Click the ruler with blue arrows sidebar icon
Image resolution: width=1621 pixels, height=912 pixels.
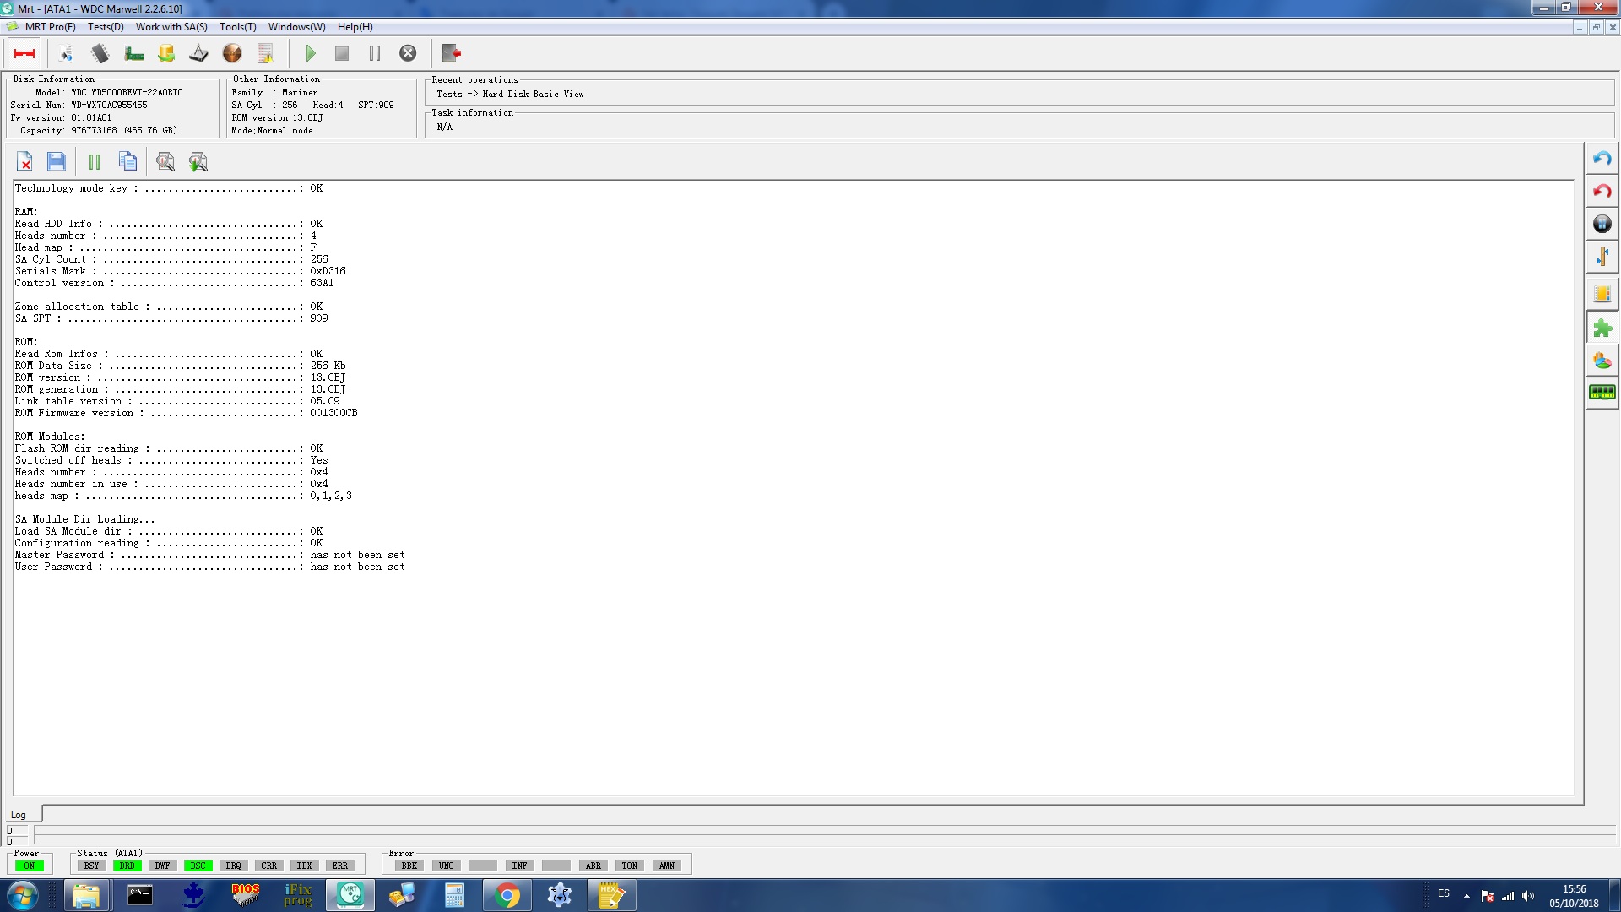pyautogui.click(x=1602, y=257)
